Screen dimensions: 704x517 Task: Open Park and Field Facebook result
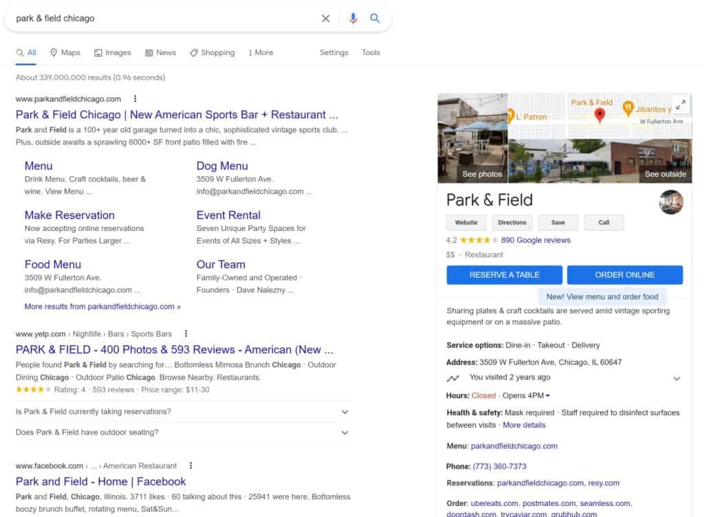tap(100, 481)
